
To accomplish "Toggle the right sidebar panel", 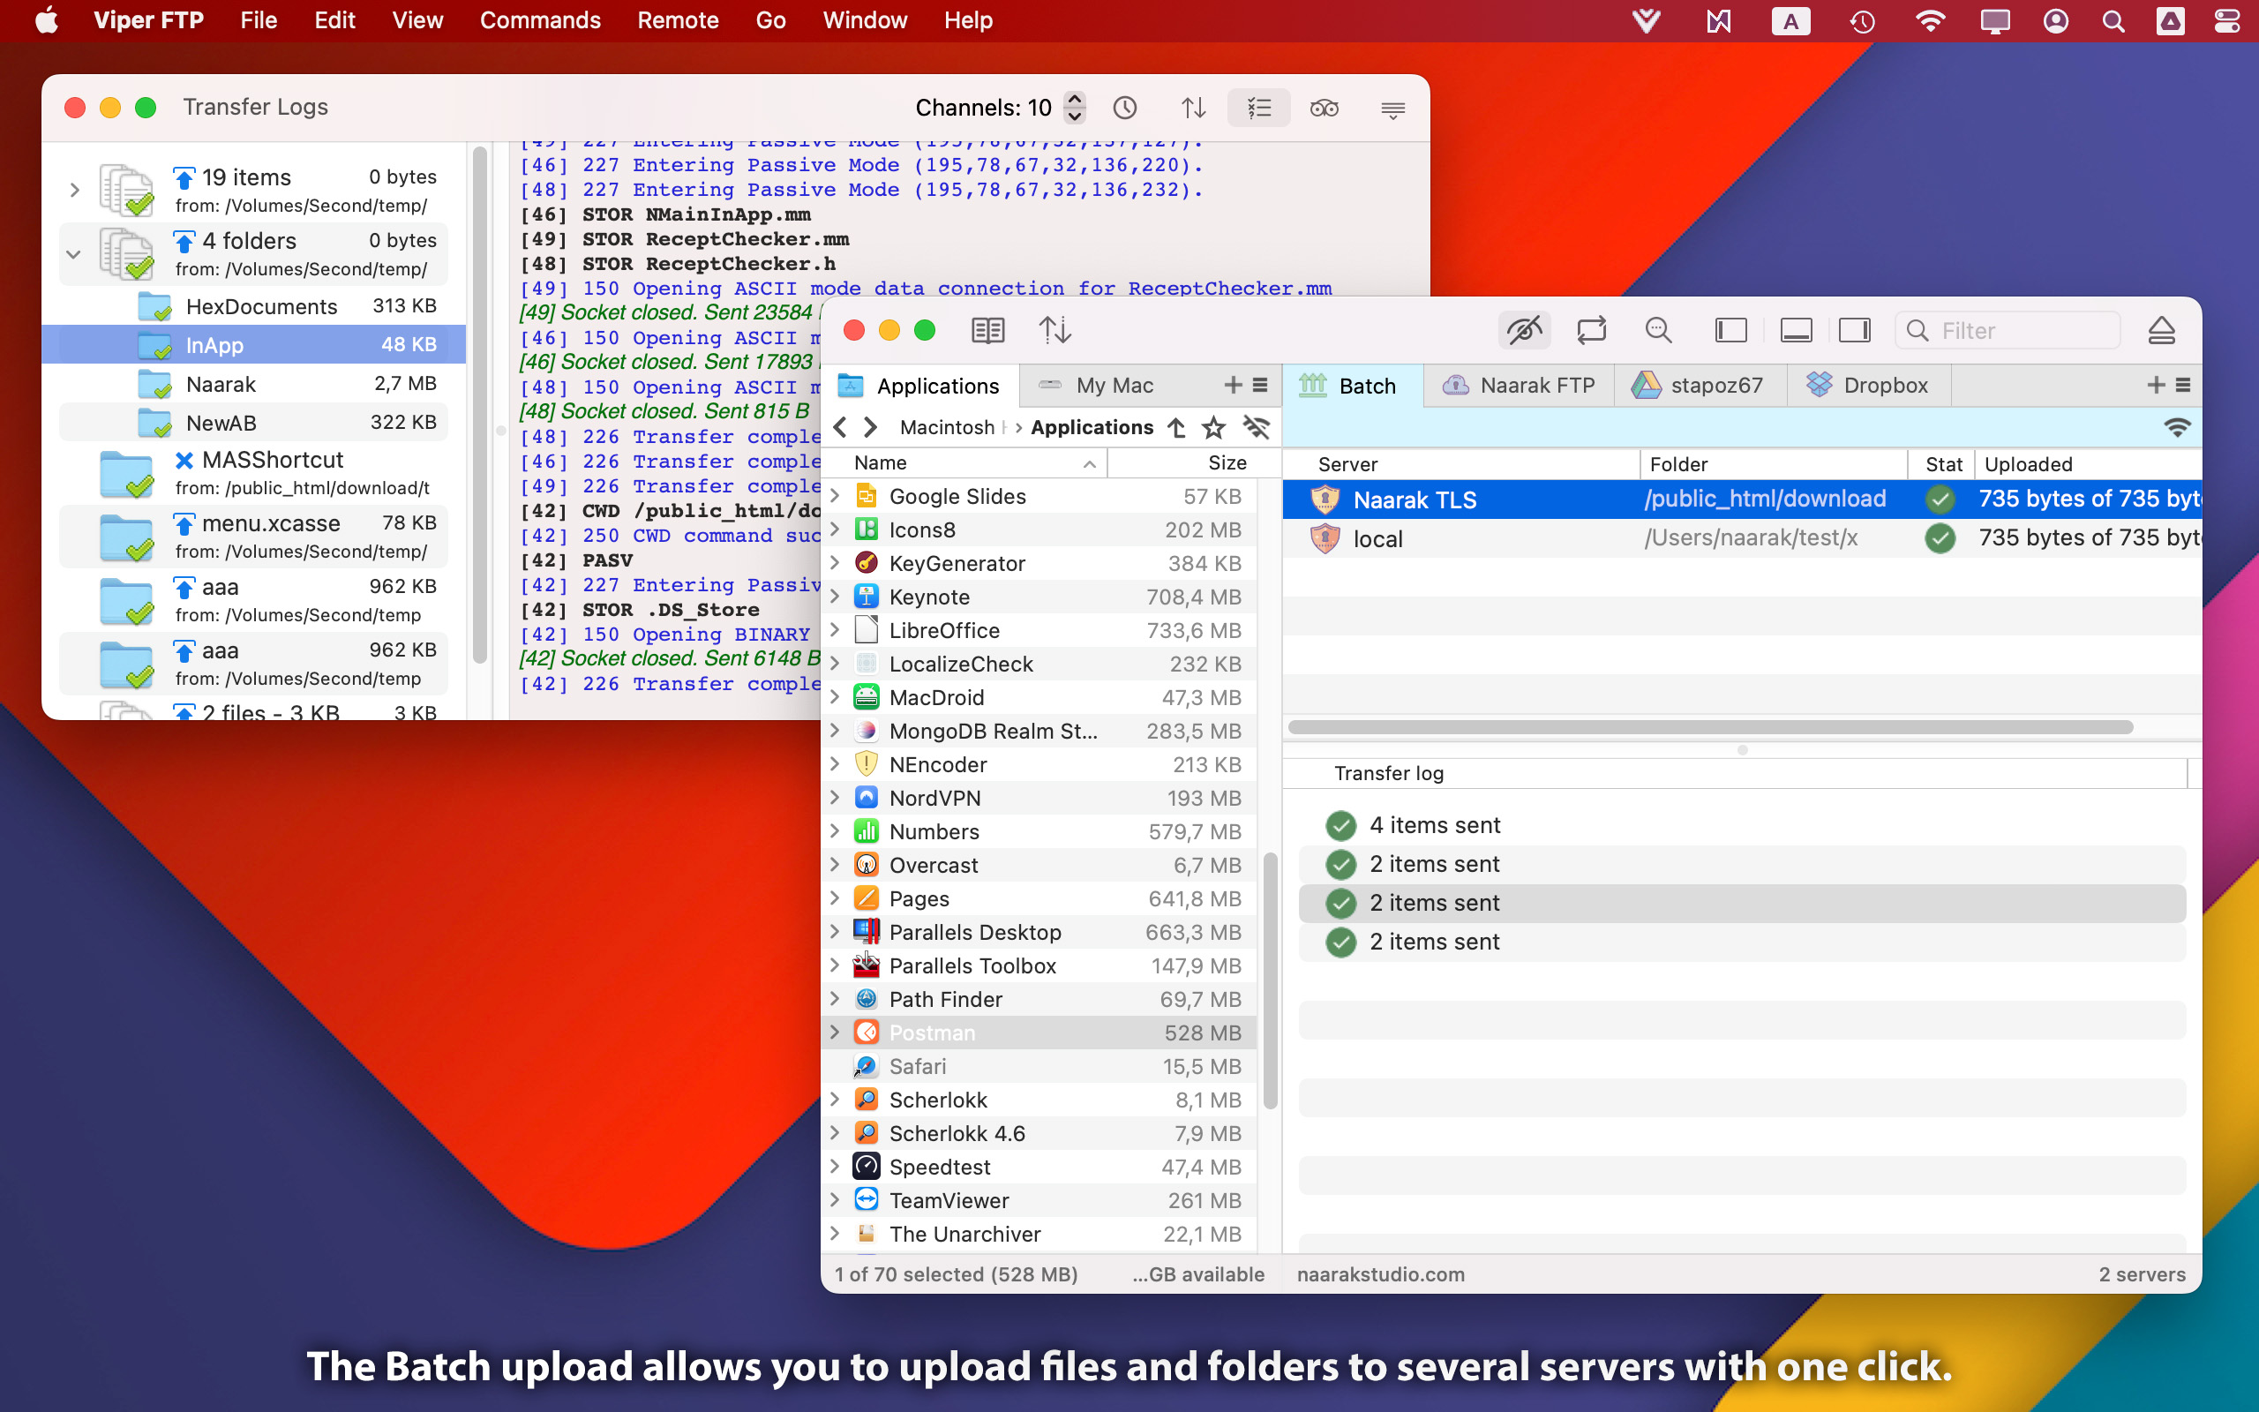I will tap(1854, 331).
